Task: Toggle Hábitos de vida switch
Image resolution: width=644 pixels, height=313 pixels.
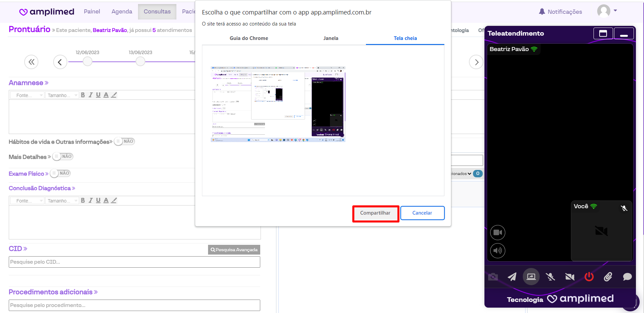Action: tap(124, 141)
